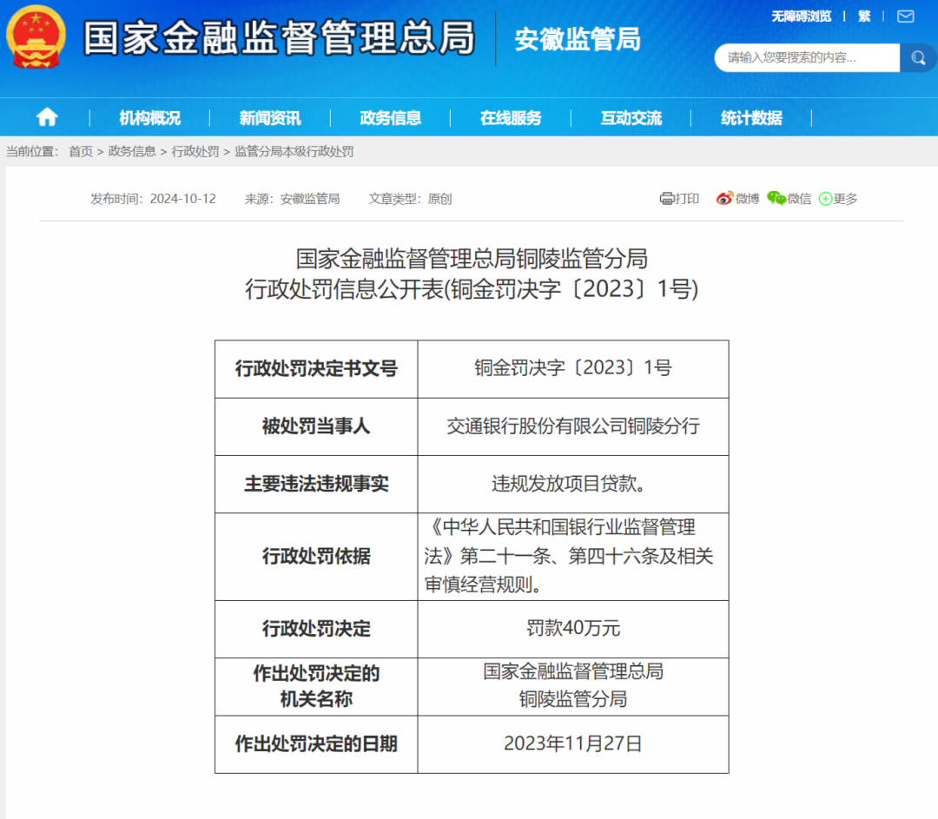Click the source text 来源：安徽监管局
This screenshot has height=819, width=938.
[x=292, y=199]
